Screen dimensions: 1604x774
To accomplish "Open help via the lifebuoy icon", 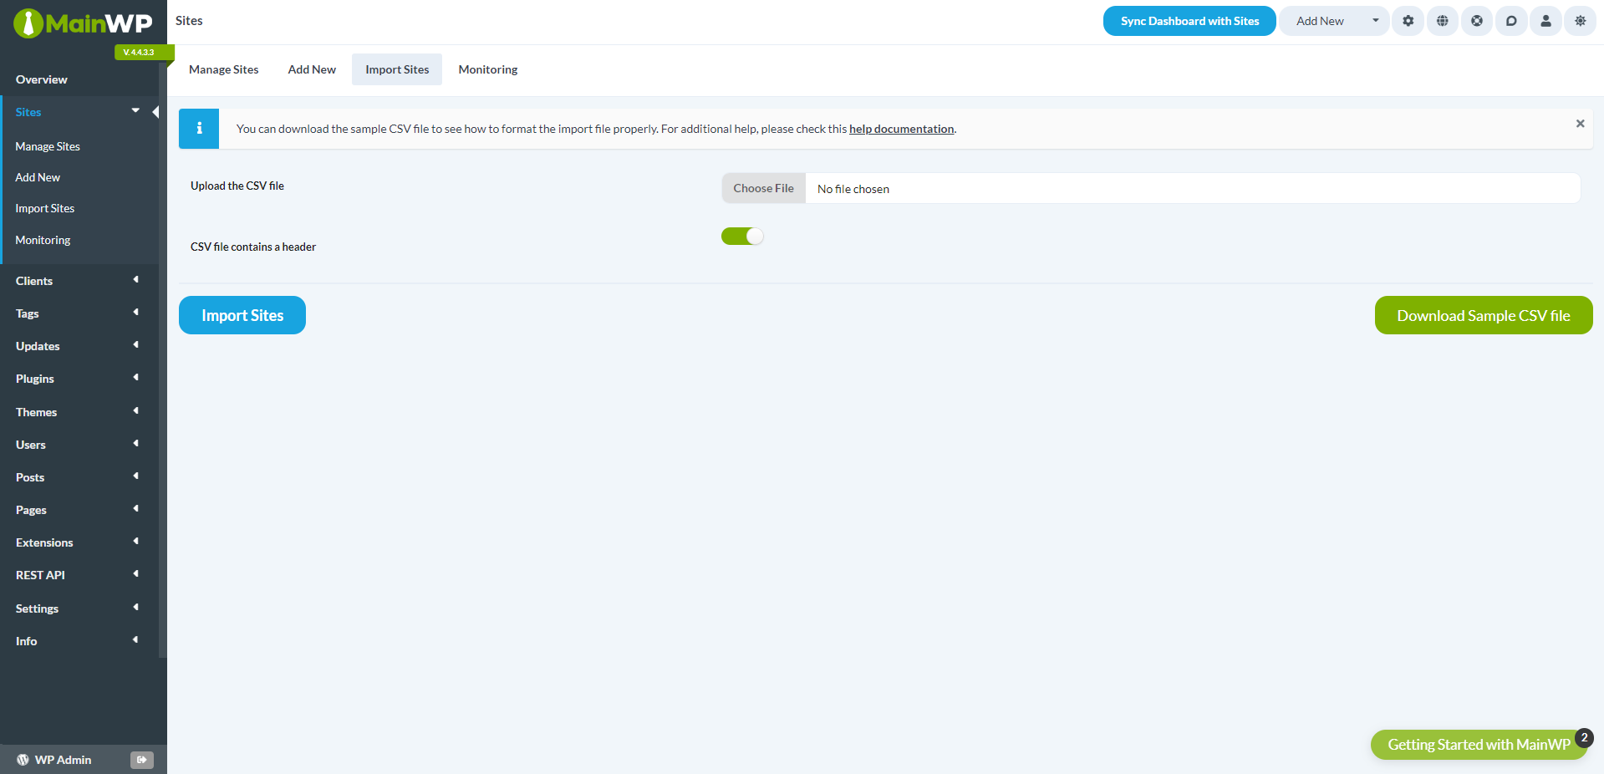I will pos(1477,21).
